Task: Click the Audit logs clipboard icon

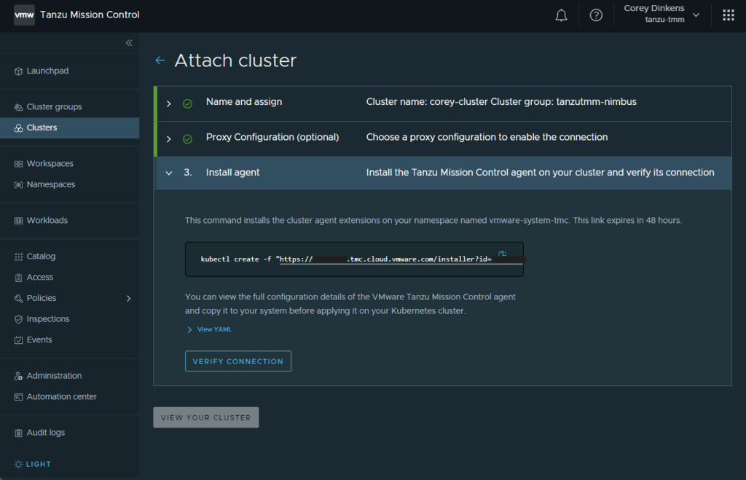Action: click(18, 433)
